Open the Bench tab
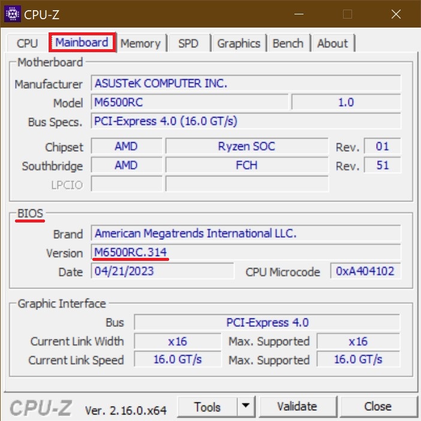 pyautogui.click(x=288, y=43)
